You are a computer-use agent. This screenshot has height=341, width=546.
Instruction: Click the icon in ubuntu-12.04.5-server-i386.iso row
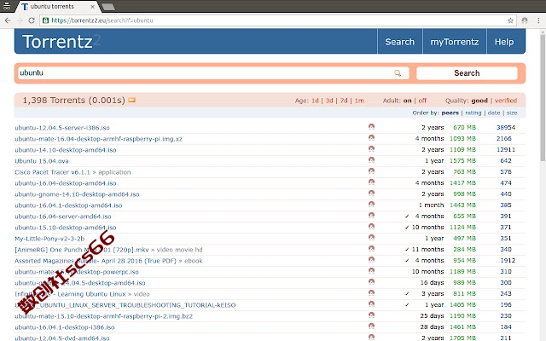coord(372,127)
